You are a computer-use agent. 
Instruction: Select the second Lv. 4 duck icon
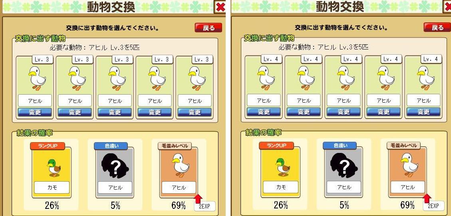click(306, 78)
